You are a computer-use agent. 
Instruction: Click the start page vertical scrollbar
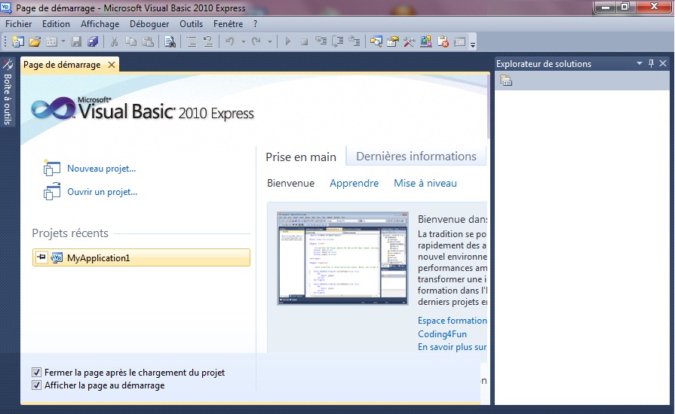coord(488,108)
